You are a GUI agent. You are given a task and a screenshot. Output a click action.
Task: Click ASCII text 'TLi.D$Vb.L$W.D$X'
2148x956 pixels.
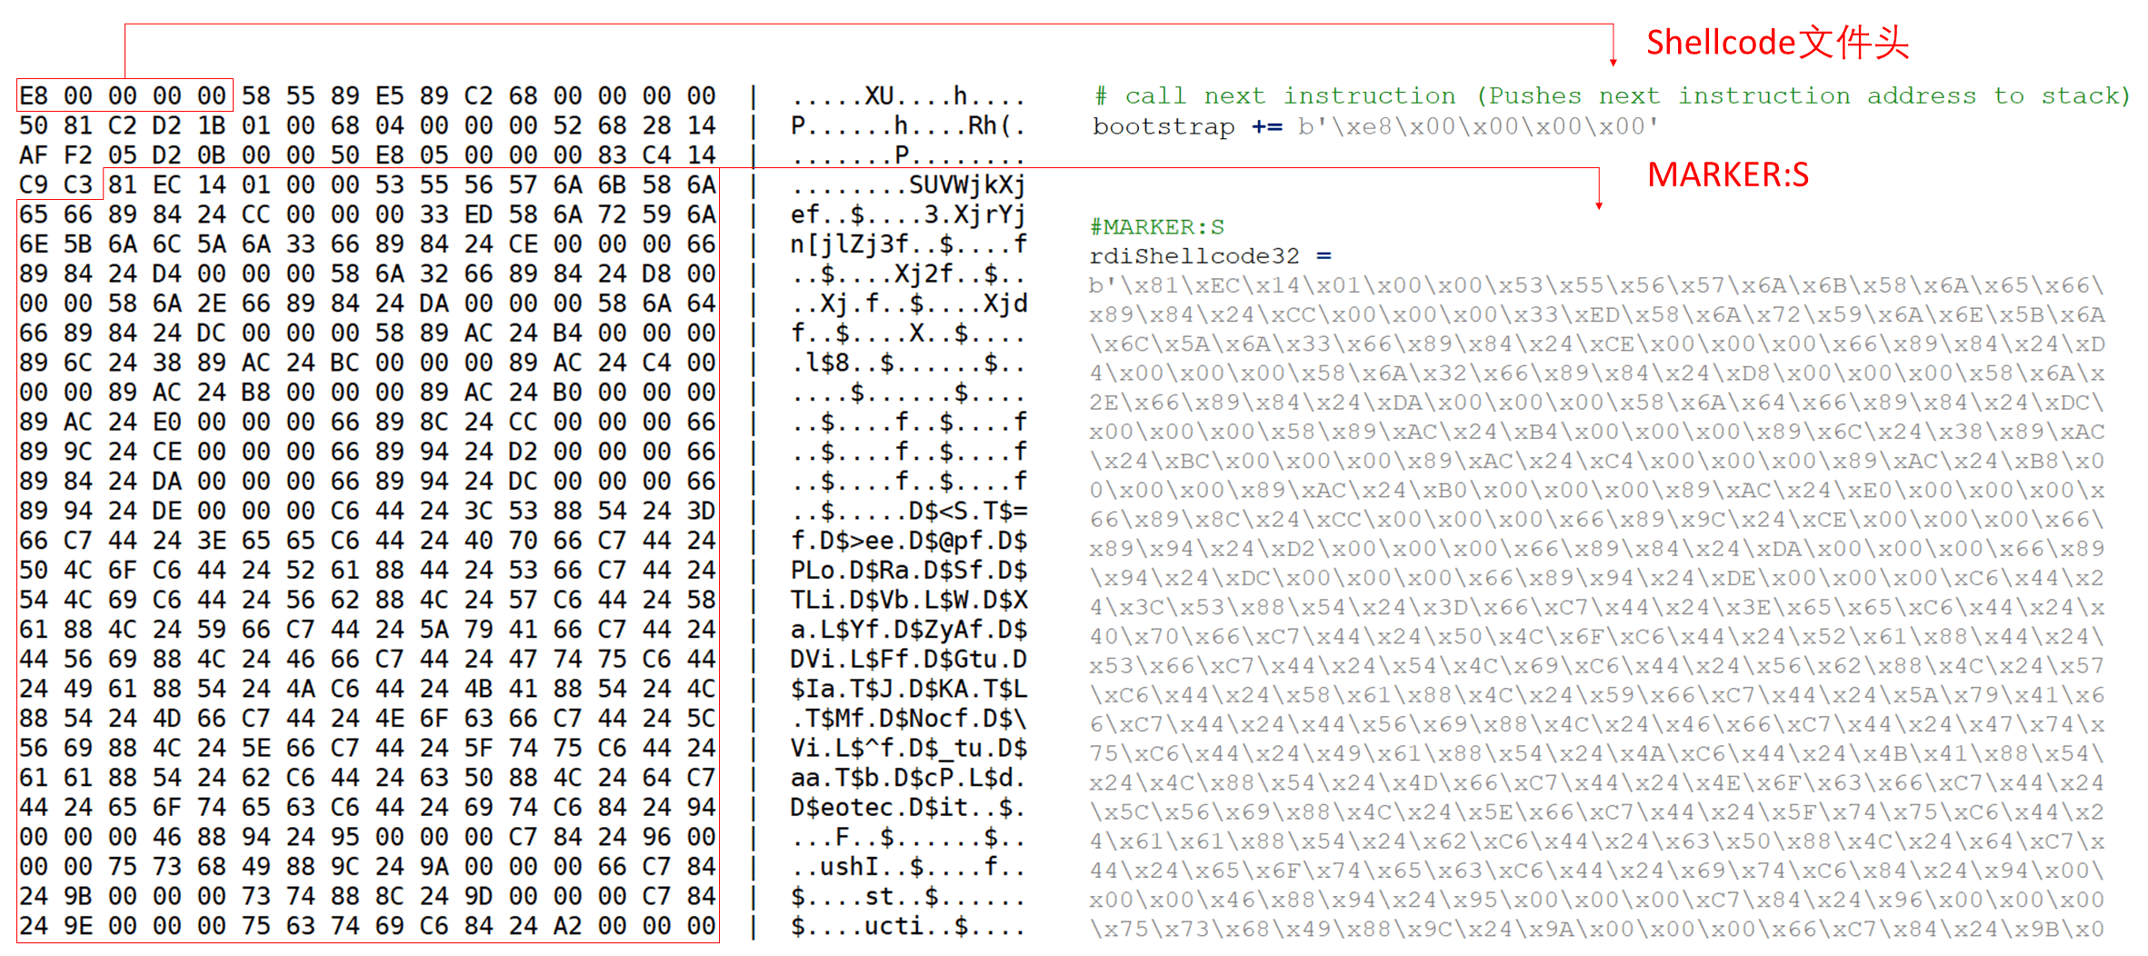pyautogui.click(x=908, y=600)
